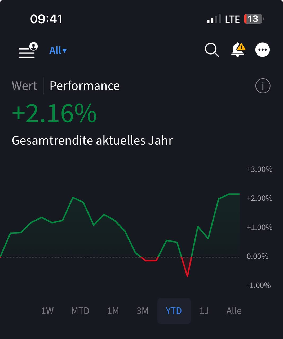
Task: Choose the MTD time range
Action: click(80, 311)
